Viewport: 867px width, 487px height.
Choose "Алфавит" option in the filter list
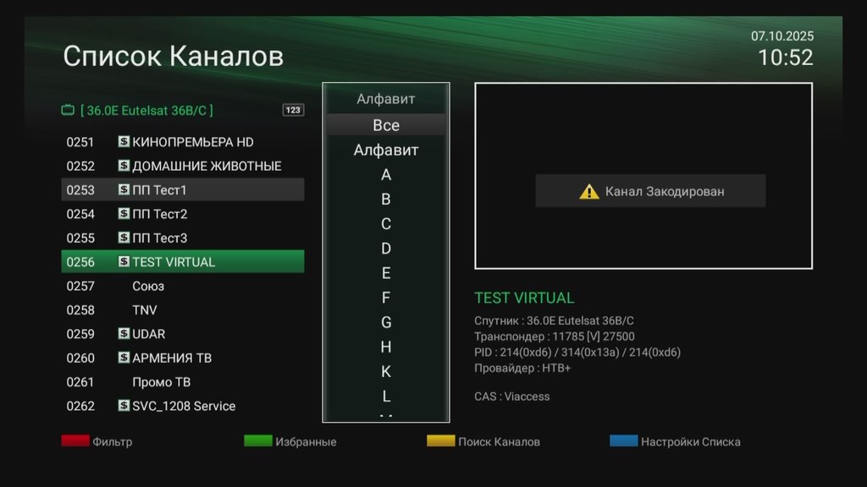click(x=386, y=150)
